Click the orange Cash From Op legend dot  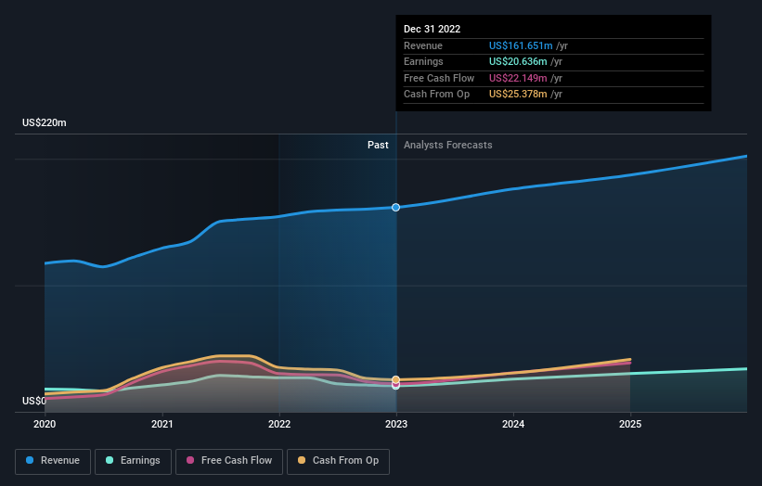[302, 460]
